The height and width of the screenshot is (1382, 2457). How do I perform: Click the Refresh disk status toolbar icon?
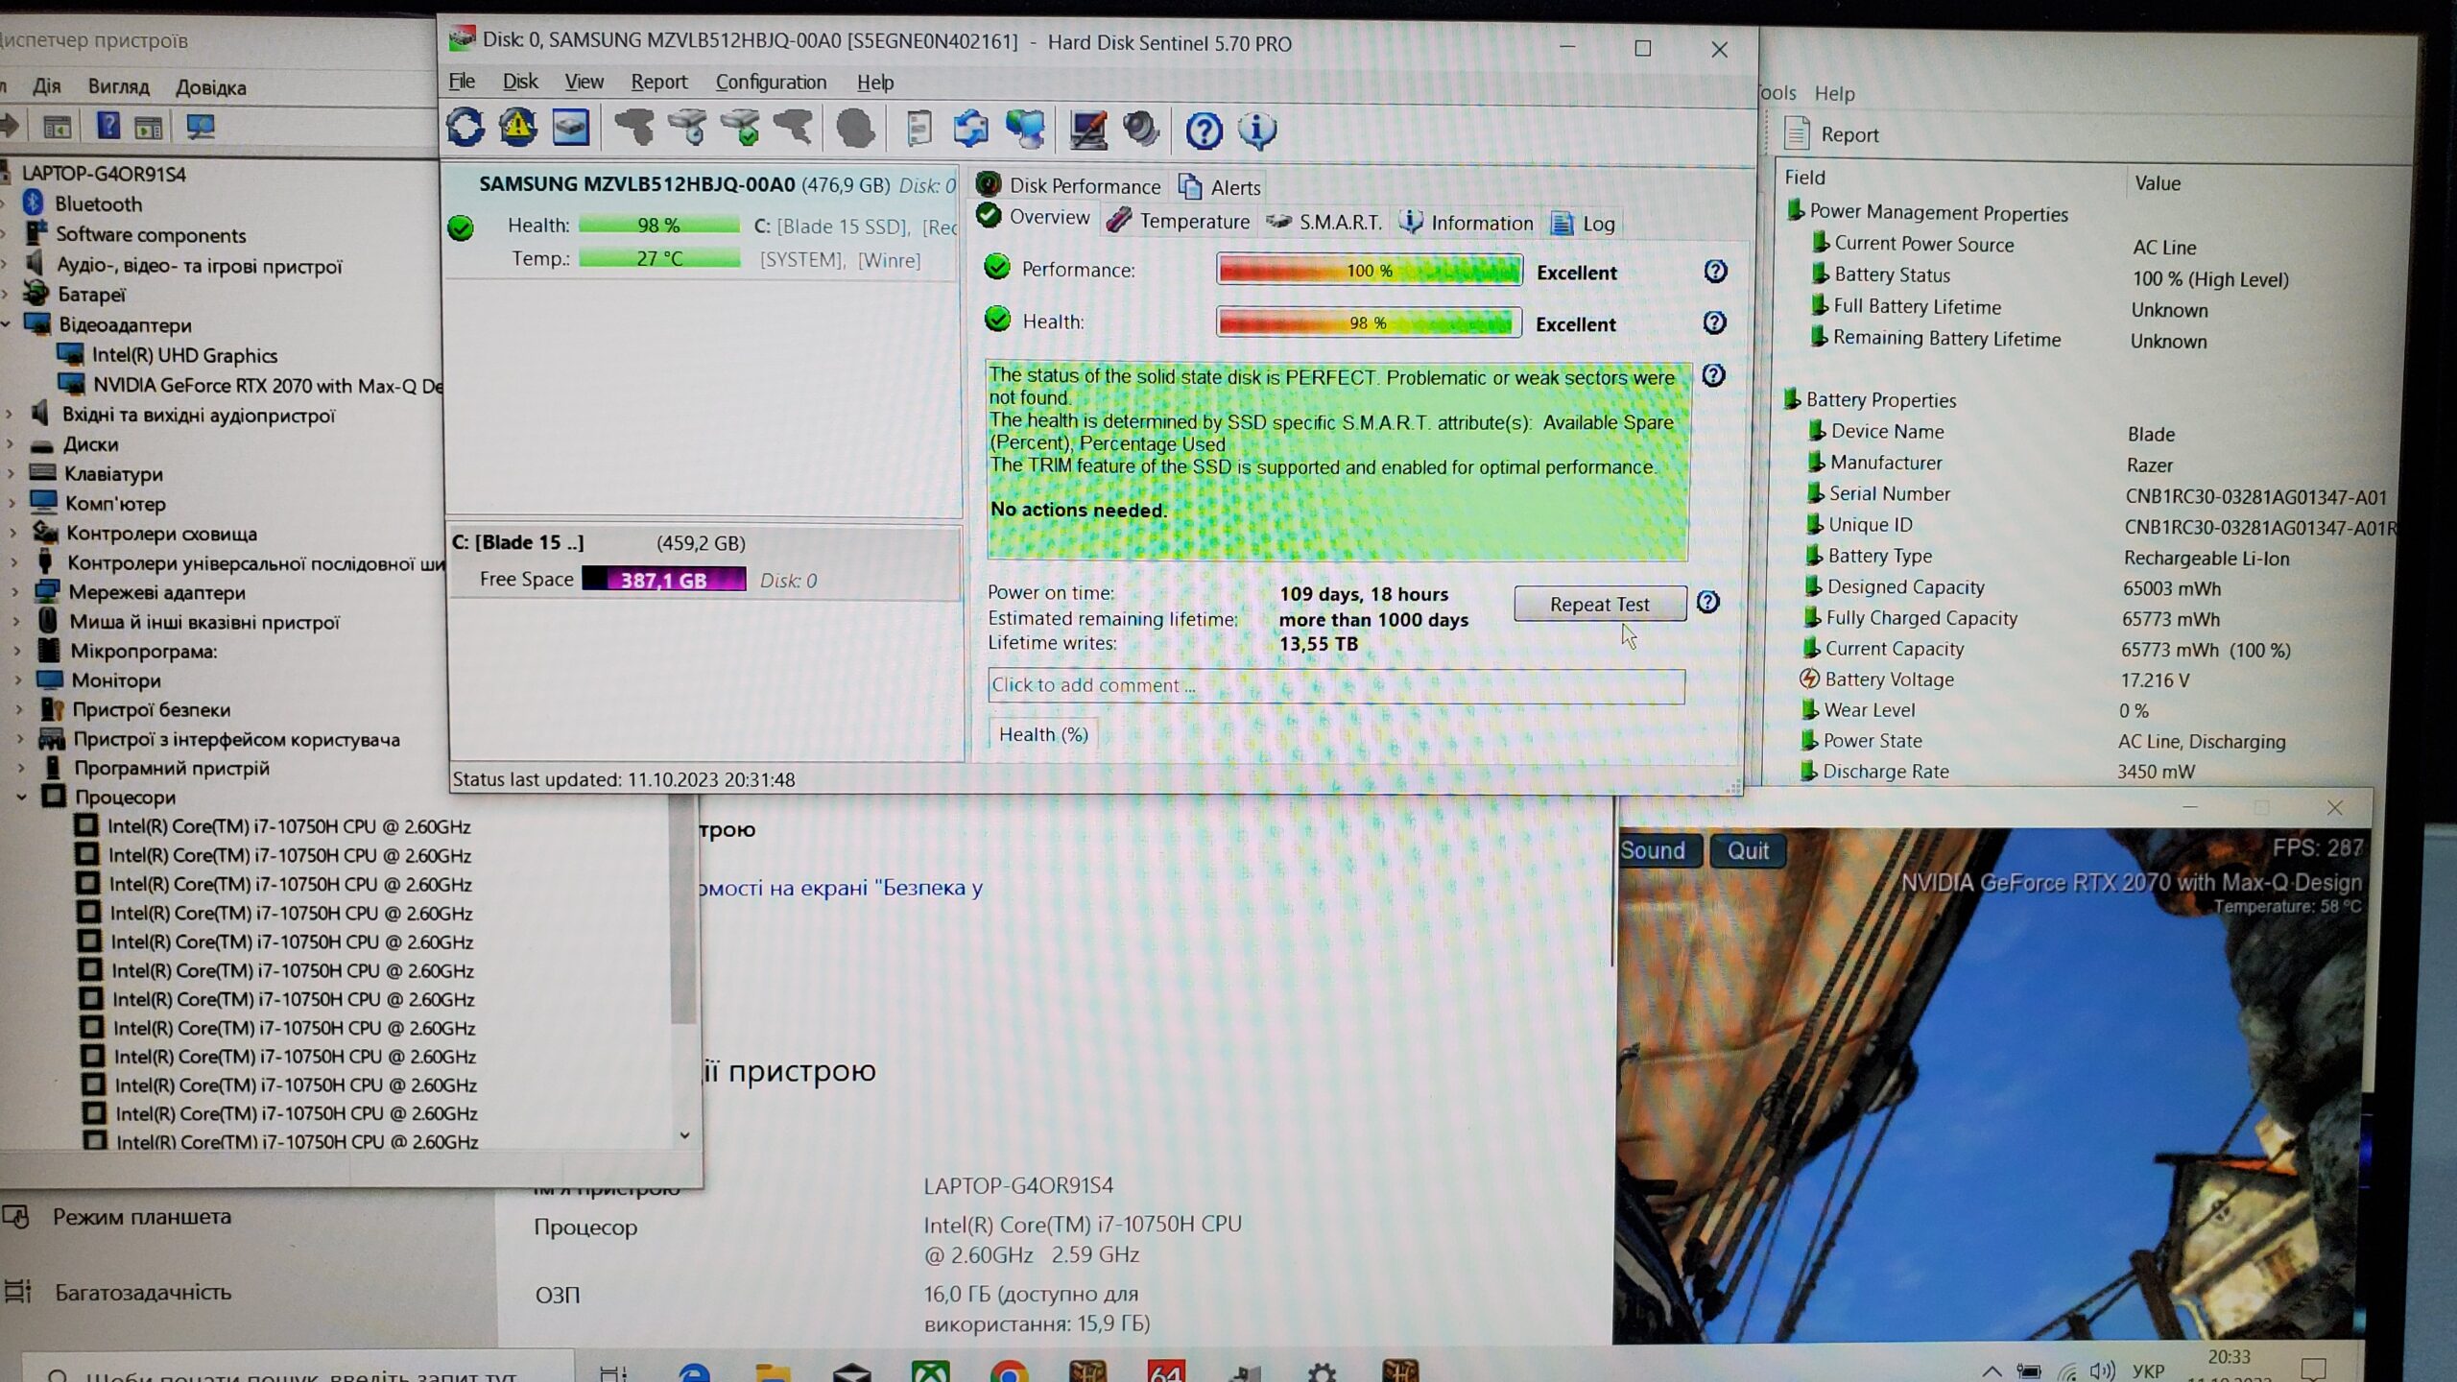465,128
